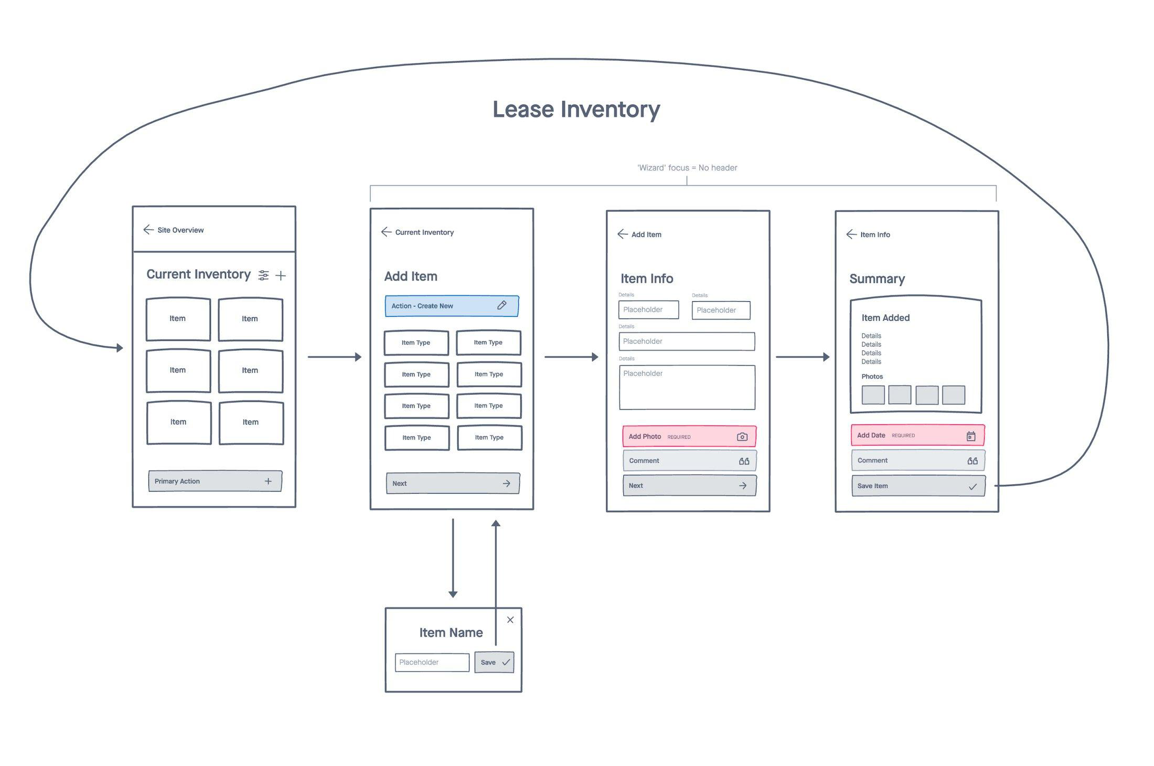Image resolution: width=1154 pixels, height=766 pixels.
Task: Click the Current Inventory heading
Action: click(x=198, y=274)
